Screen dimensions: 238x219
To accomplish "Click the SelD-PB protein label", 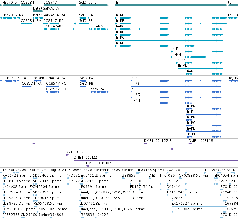I will pos(86,84).
